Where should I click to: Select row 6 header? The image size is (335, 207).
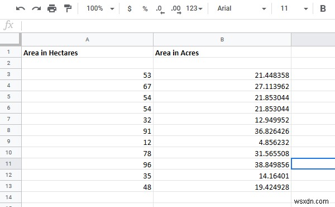point(11,107)
